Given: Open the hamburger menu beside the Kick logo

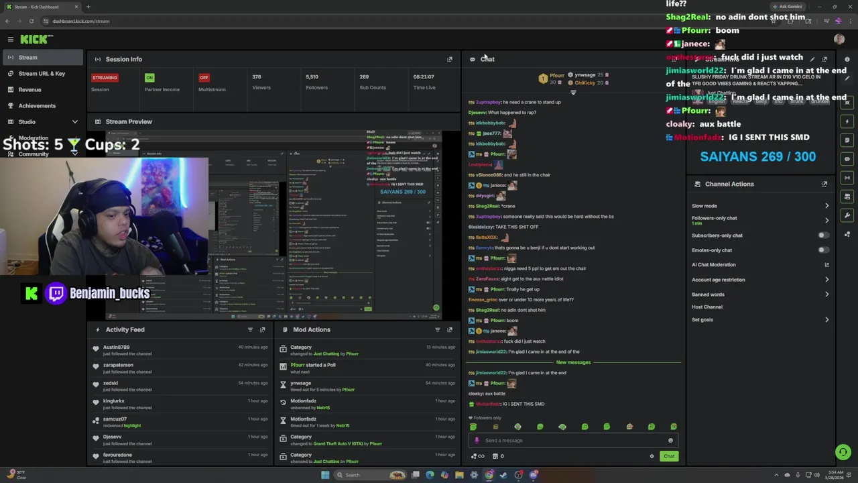Looking at the screenshot, I should point(11,40).
